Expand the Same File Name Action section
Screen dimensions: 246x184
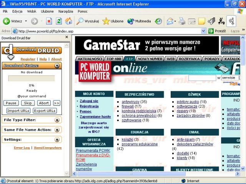click(x=57, y=130)
